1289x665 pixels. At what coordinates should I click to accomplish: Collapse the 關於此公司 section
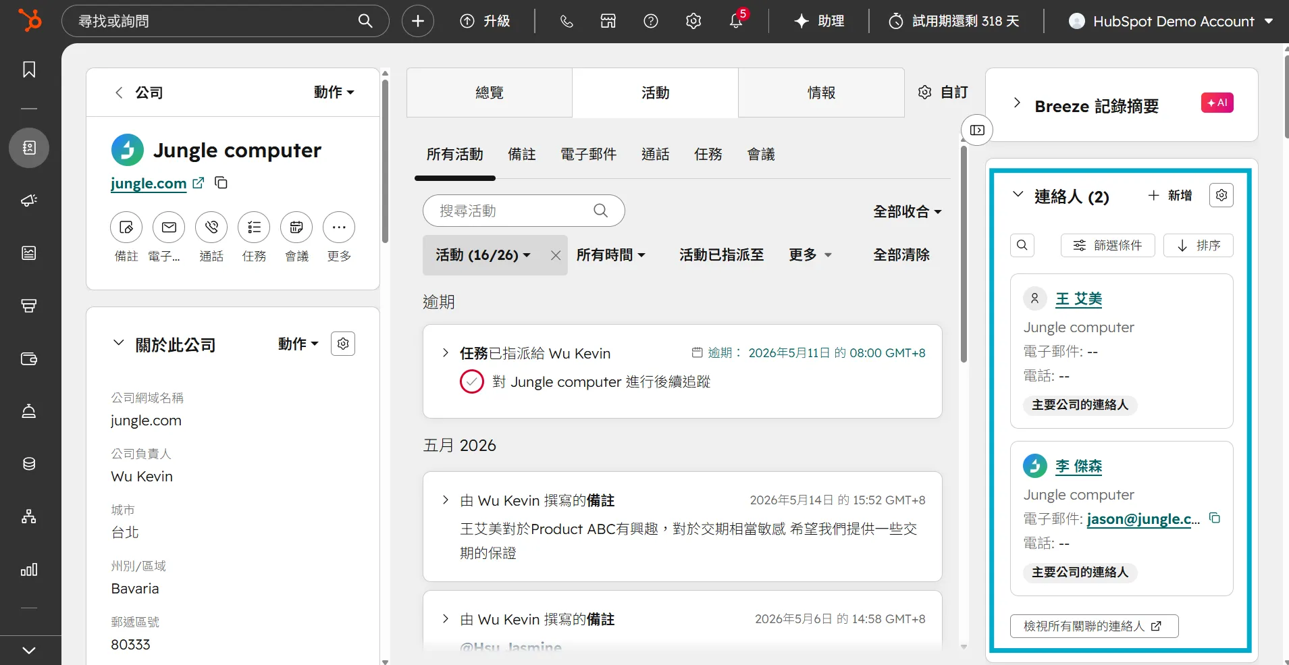(118, 343)
